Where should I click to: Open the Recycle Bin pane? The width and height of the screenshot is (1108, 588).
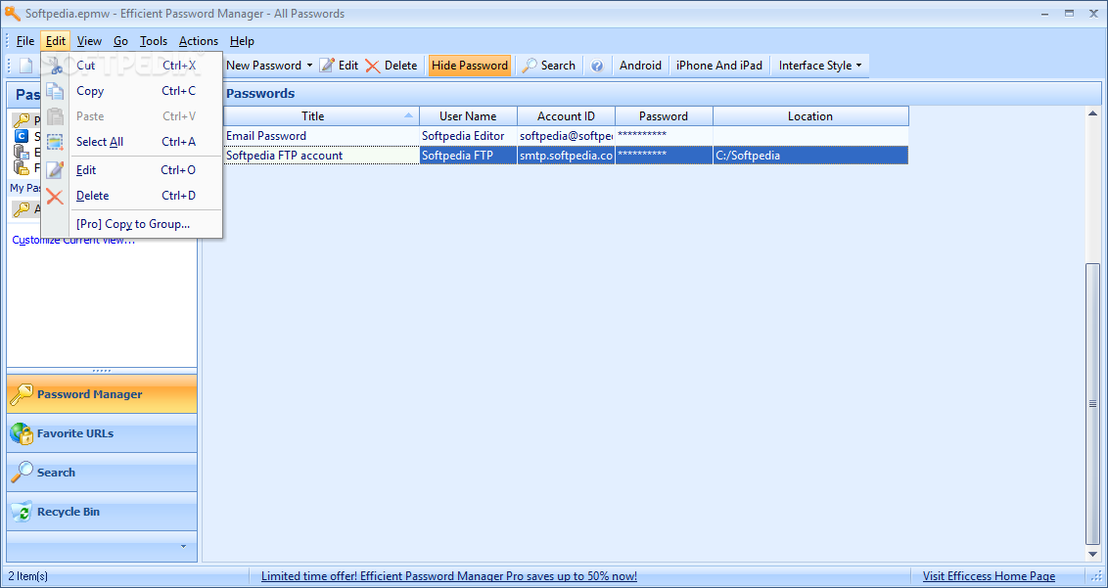[x=102, y=512]
